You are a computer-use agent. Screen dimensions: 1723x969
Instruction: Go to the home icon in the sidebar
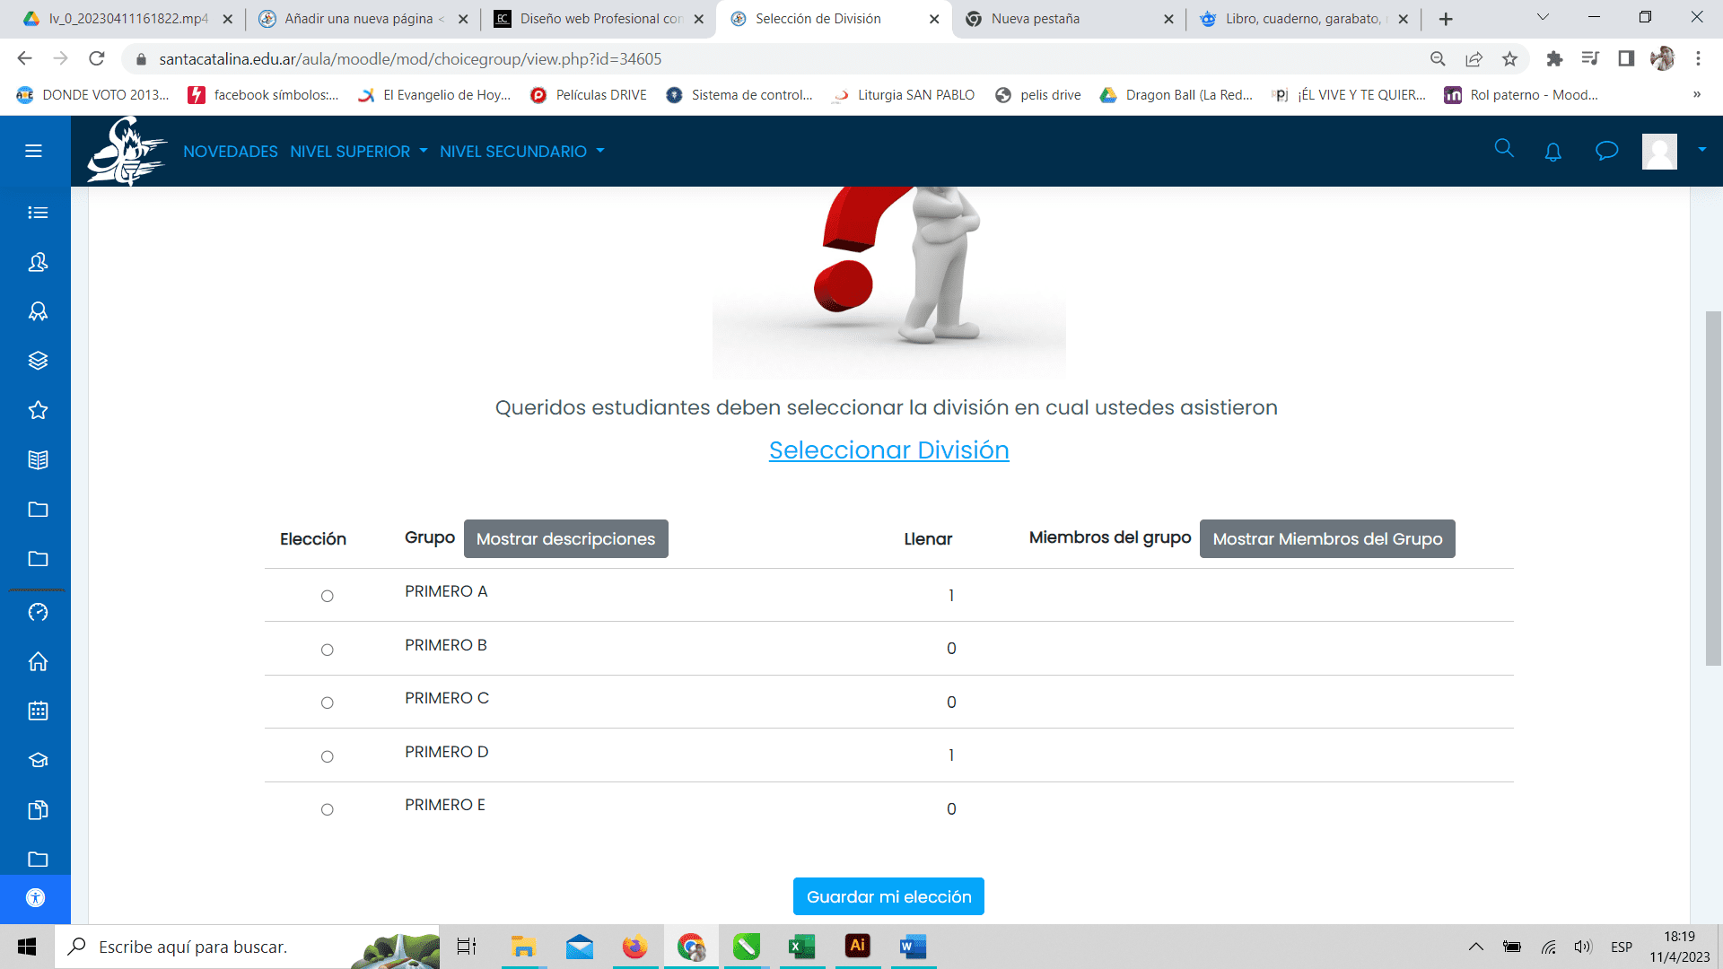pos(38,661)
